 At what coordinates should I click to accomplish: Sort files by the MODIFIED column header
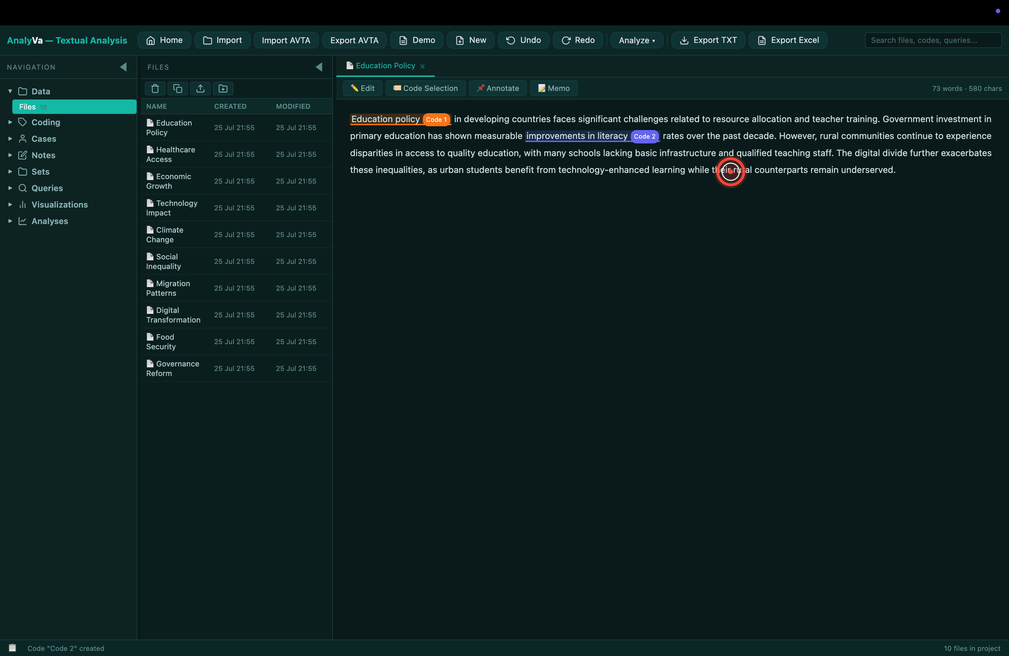coord(293,106)
